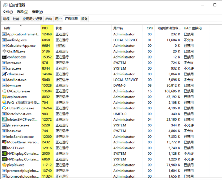222x180 pixels.
Task: Switch to the 服务 tab
Action: click(x=85, y=19)
